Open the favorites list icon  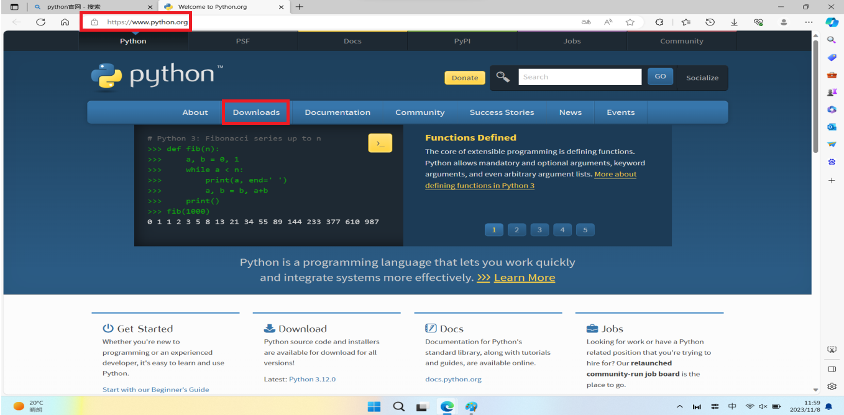(x=686, y=22)
